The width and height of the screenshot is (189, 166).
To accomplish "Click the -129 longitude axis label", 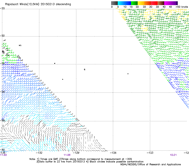I will [x=76, y=153].
